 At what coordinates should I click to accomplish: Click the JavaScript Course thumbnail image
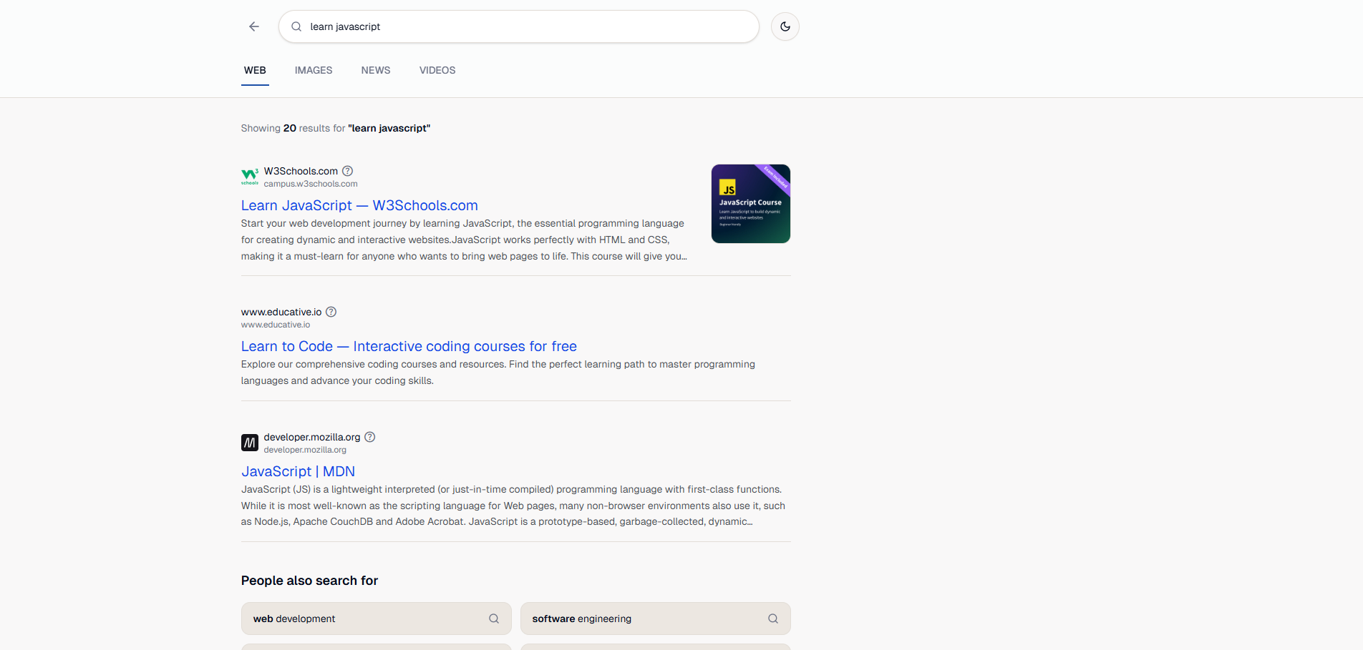tap(750, 204)
